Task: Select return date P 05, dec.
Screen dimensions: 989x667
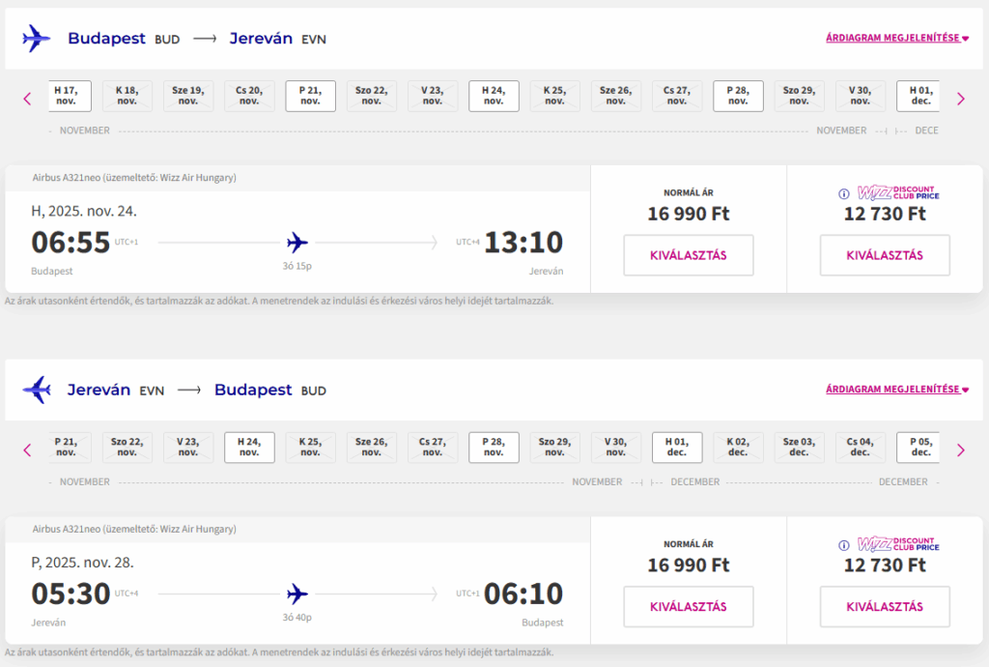Action: point(918,448)
